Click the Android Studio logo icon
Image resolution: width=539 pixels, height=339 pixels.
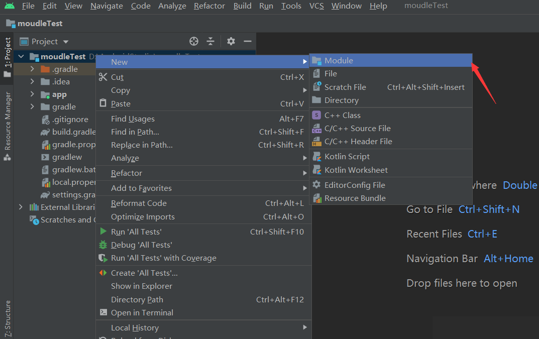(x=10, y=6)
